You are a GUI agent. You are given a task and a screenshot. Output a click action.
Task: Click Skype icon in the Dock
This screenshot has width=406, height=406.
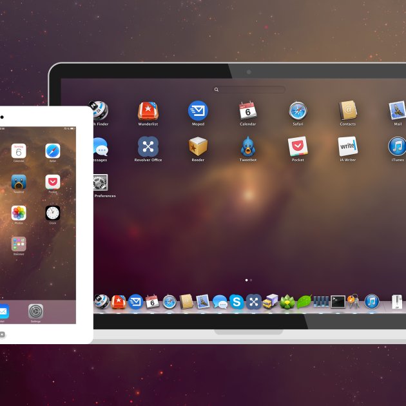(237, 302)
